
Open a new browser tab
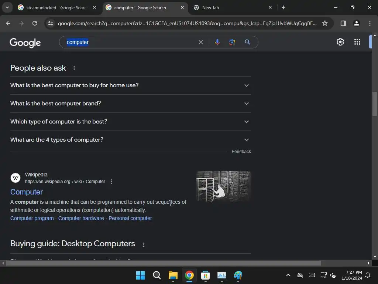coord(283,7)
